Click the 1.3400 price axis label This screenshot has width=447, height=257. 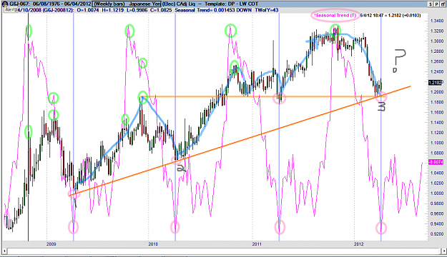coord(437,21)
